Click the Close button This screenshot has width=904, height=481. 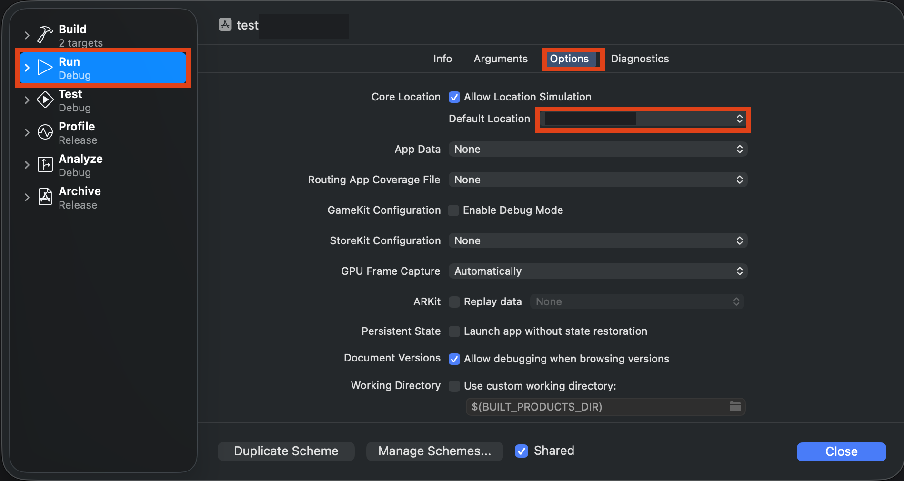click(x=842, y=452)
